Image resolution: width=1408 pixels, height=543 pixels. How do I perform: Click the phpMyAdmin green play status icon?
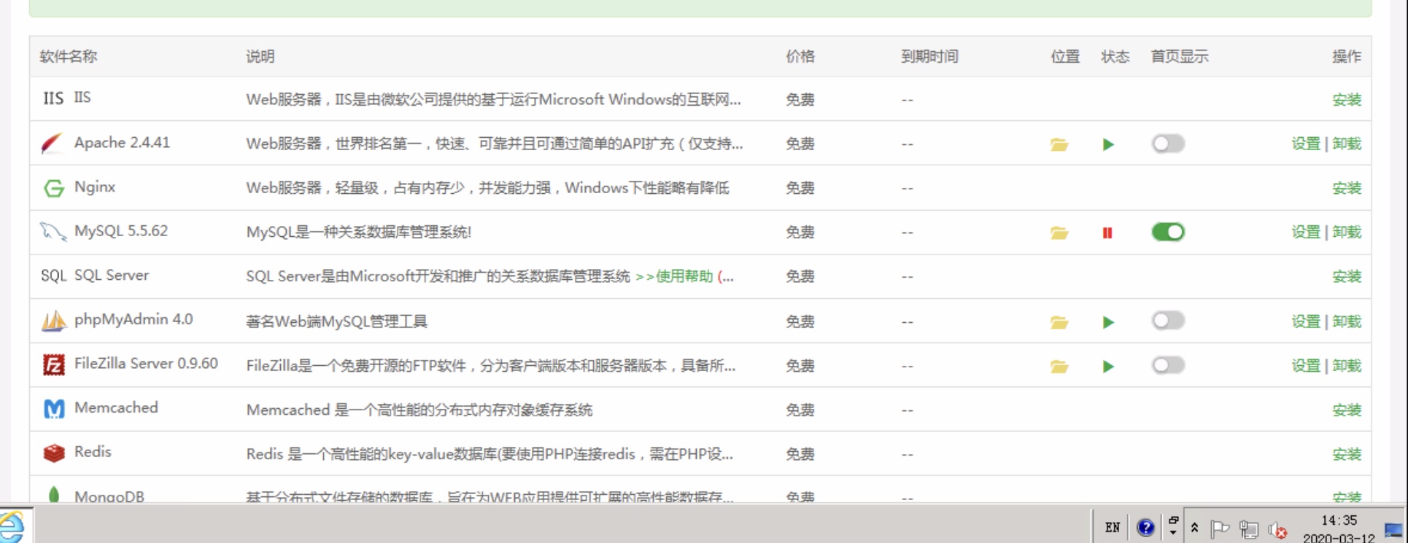tap(1108, 322)
